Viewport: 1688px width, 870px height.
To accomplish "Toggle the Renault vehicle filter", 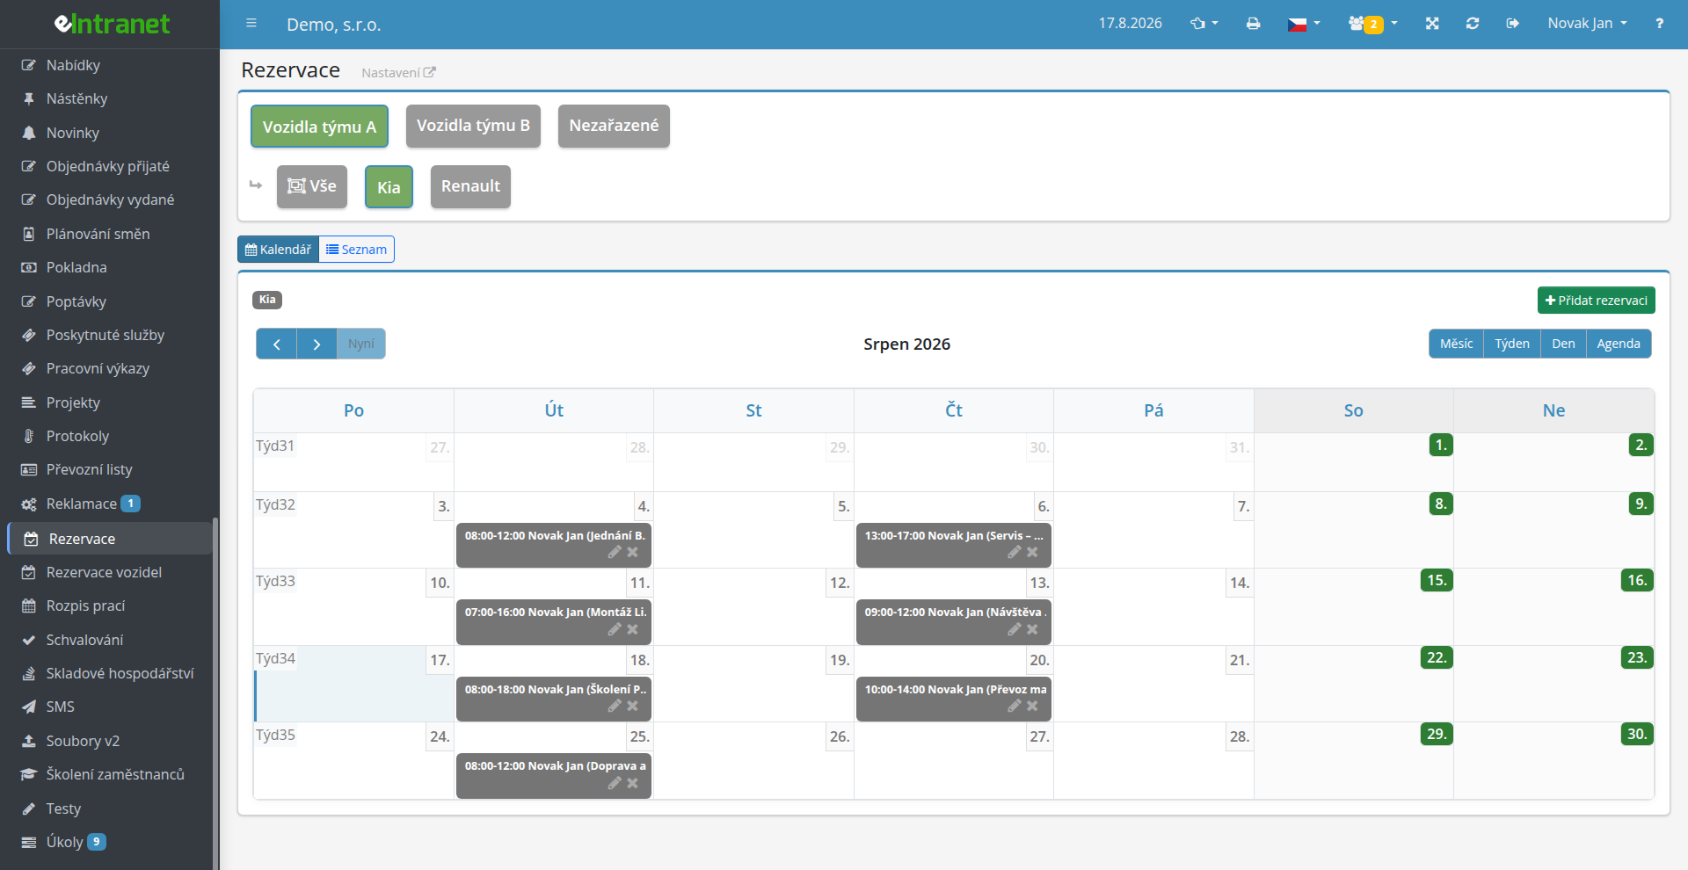I will [470, 186].
